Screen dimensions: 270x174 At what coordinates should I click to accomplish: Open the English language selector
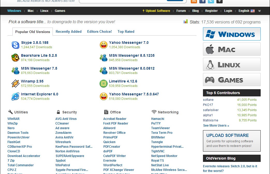pyautogui.click(x=246, y=11)
